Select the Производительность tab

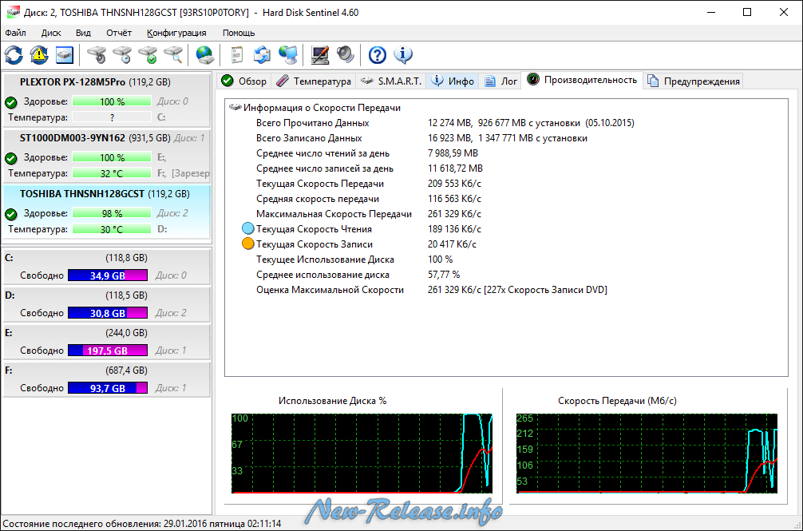click(x=582, y=80)
